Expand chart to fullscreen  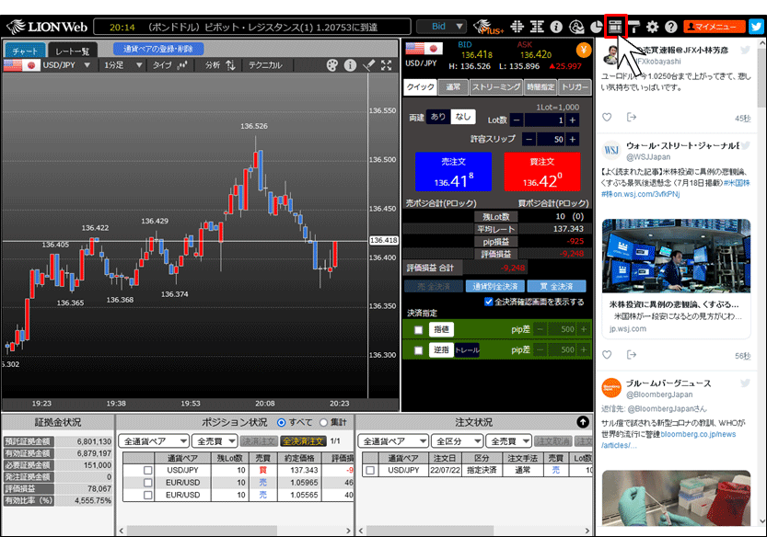click(x=387, y=65)
